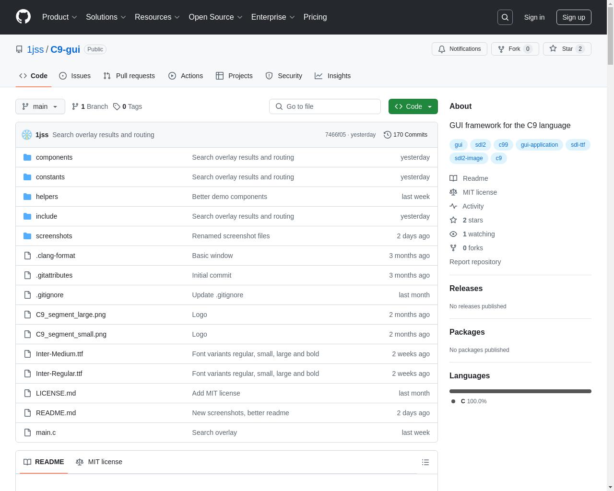This screenshot has height=491, width=614.
Task: Click the Go to file search field
Action: [325, 106]
